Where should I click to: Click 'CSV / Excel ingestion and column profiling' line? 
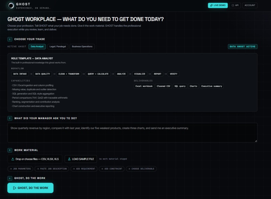tap(32, 85)
